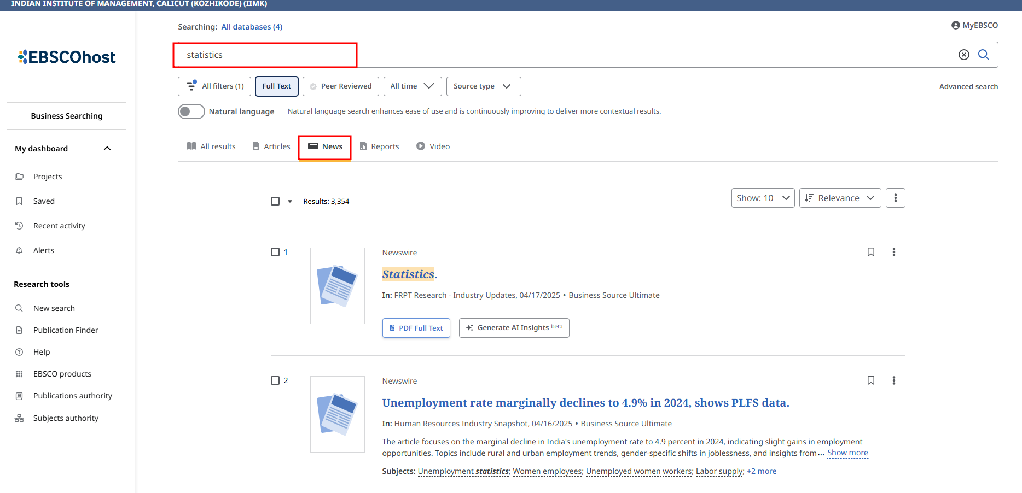Collapse the My dashboard section
The width and height of the screenshot is (1022, 493).
[107, 149]
